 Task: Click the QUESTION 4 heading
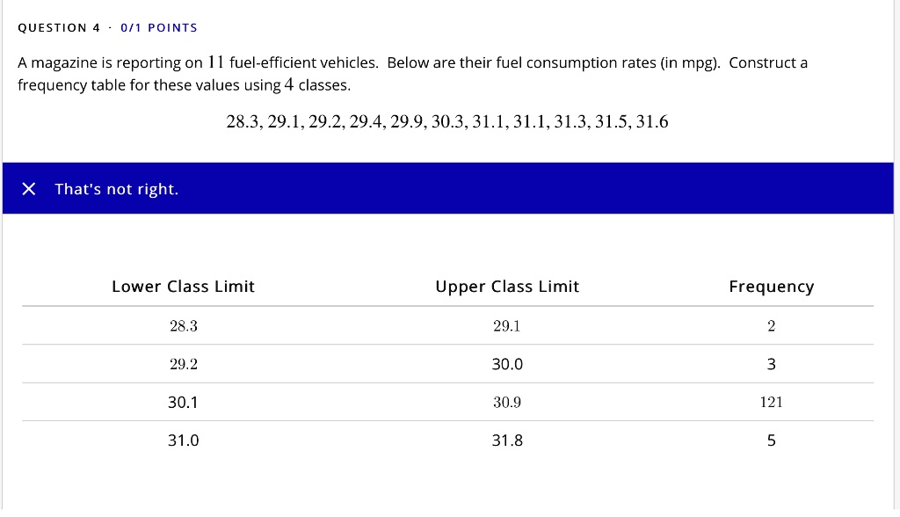[52, 28]
